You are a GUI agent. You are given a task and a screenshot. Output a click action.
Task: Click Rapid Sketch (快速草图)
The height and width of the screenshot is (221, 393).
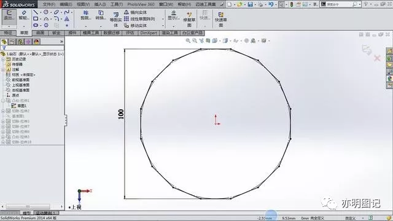pyautogui.click(x=221, y=20)
